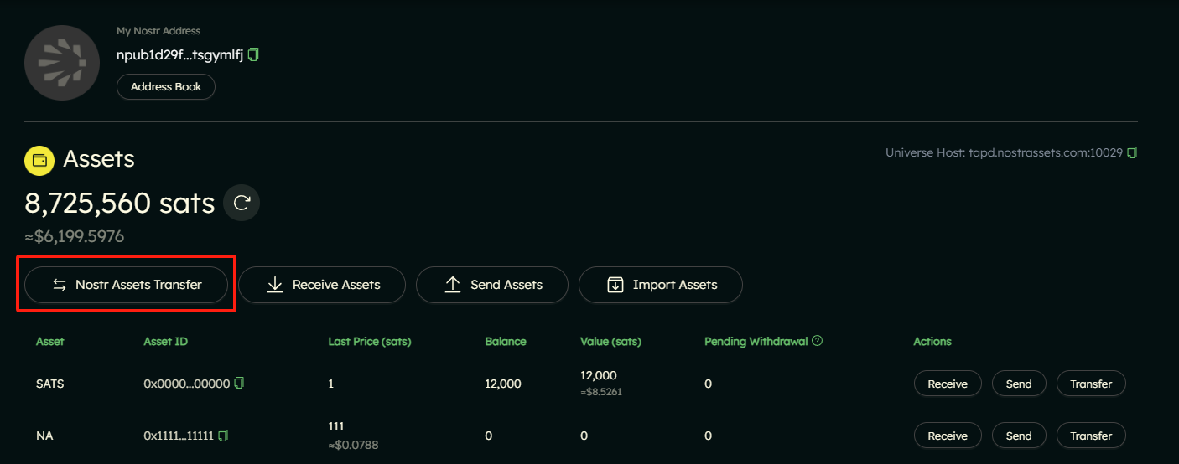The image size is (1179, 464).
Task: Refresh the sats balance
Action: click(x=242, y=203)
